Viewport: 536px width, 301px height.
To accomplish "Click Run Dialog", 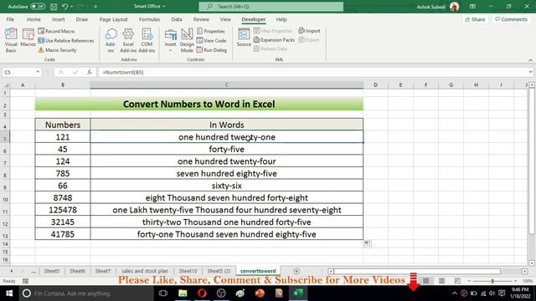I will tap(212, 50).
